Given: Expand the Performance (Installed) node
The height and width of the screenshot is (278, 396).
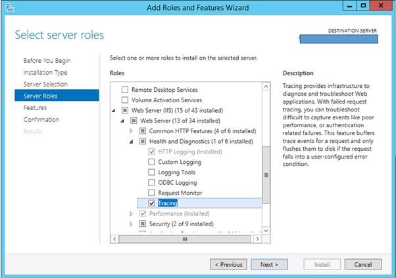Looking at the screenshot, I should pyautogui.click(x=132, y=214).
